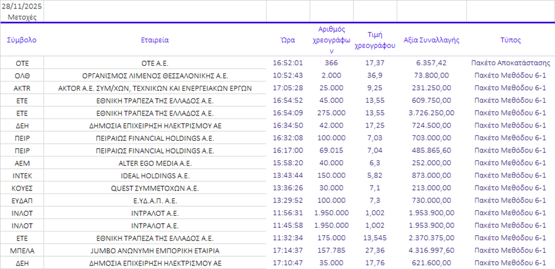Click transaction value 485.865,60
The width and height of the screenshot is (555, 269).
click(x=432, y=151)
